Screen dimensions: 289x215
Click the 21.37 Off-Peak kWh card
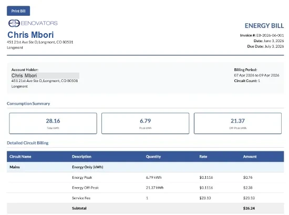click(x=238, y=124)
